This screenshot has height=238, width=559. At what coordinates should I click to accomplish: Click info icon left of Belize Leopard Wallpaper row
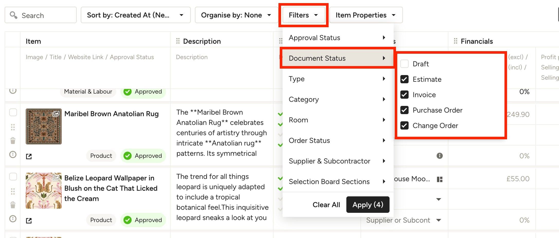(x=13, y=219)
